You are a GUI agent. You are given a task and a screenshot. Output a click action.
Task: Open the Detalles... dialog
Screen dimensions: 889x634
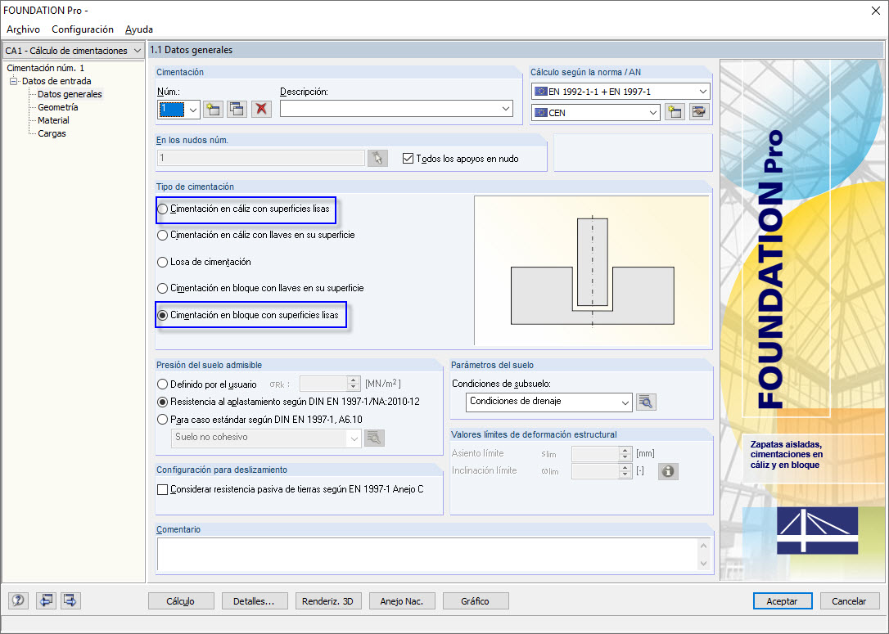point(254,601)
